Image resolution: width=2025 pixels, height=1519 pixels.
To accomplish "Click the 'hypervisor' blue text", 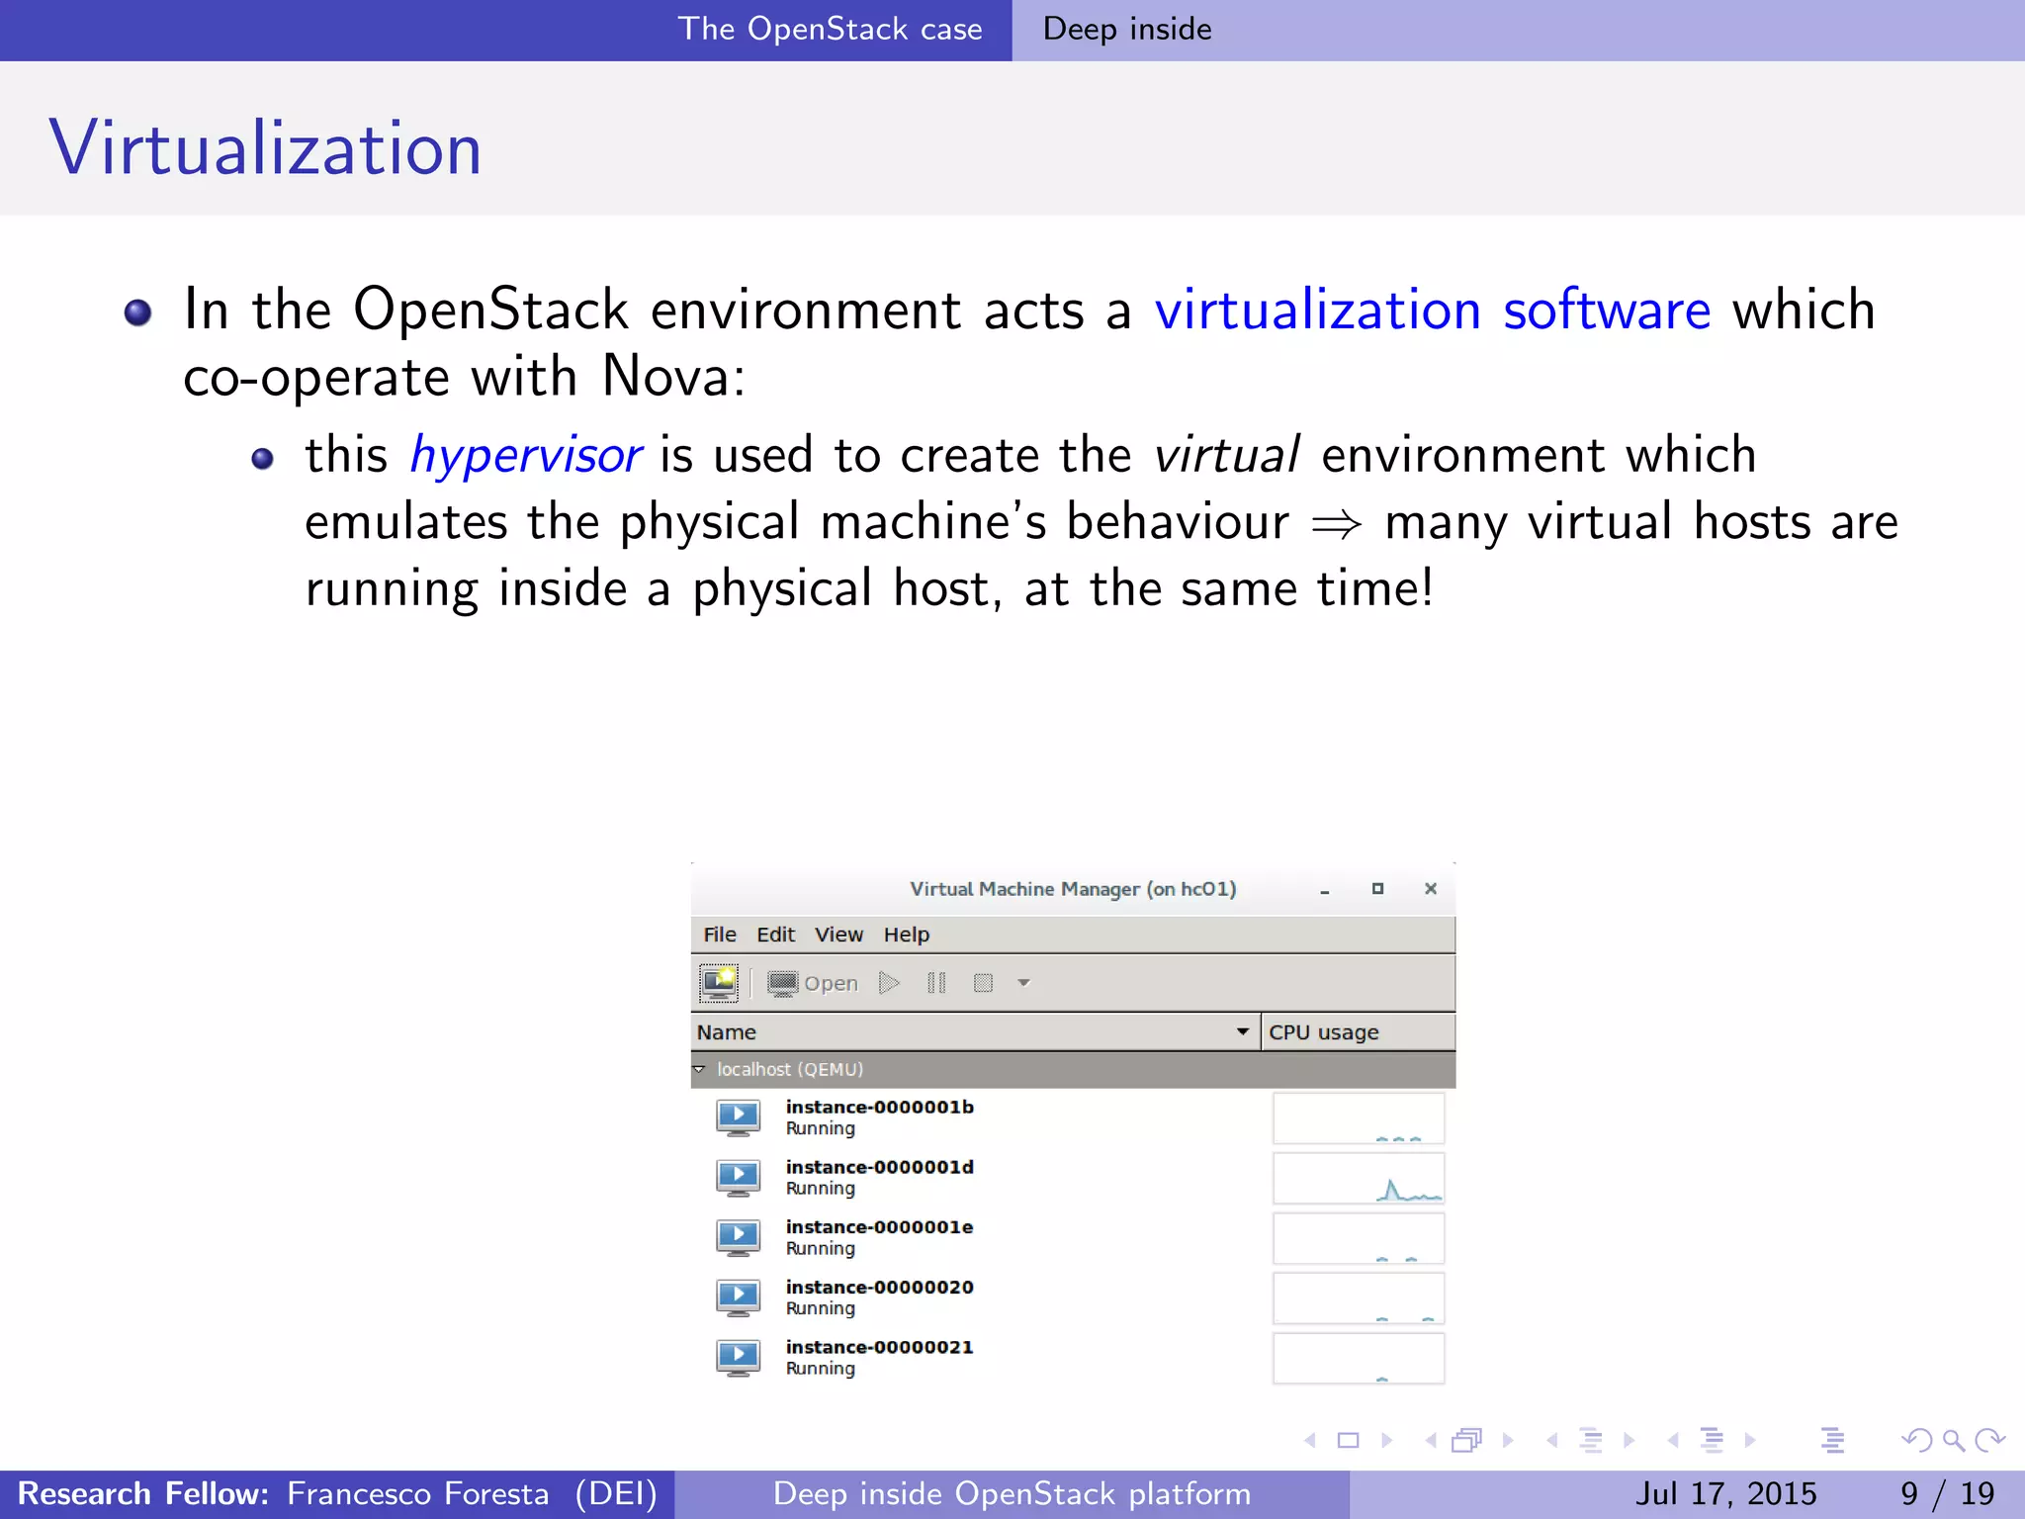I will pyautogui.click(x=526, y=456).
